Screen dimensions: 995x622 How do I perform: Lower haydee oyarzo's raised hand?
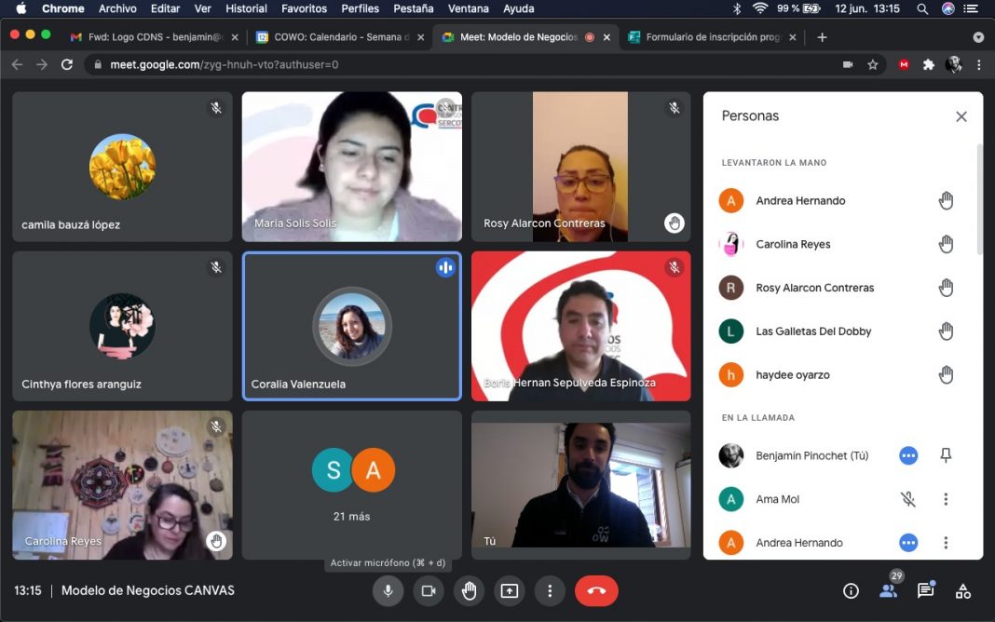click(x=946, y=375)
